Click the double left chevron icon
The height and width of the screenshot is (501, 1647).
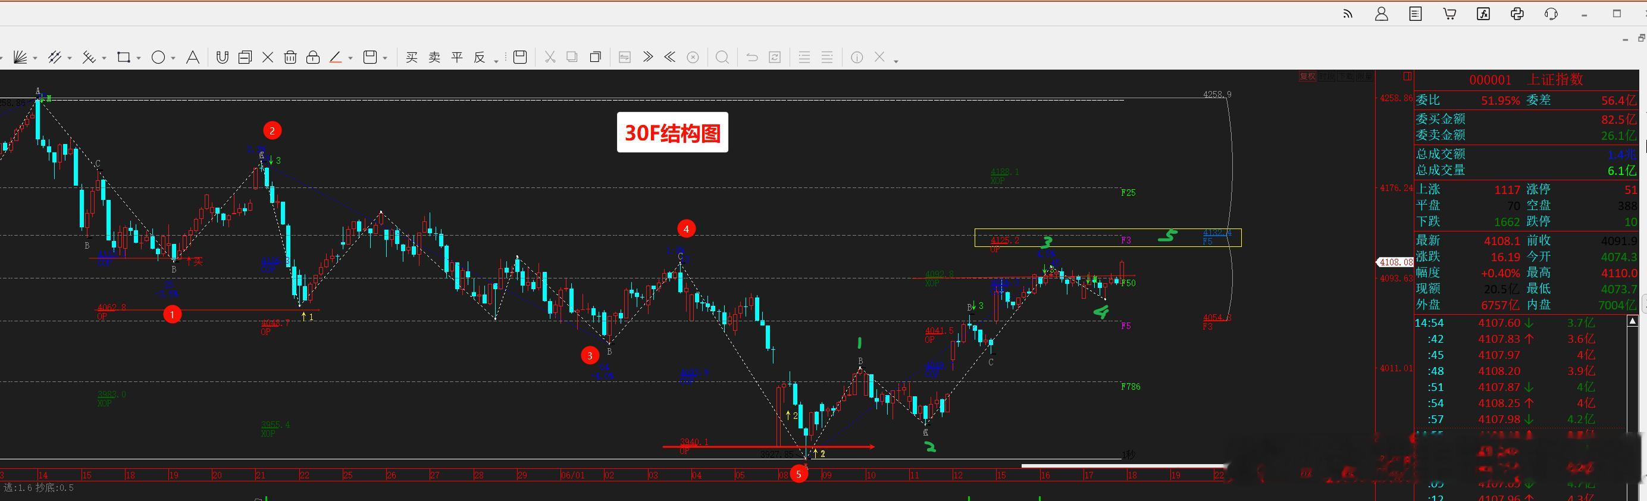670,57
